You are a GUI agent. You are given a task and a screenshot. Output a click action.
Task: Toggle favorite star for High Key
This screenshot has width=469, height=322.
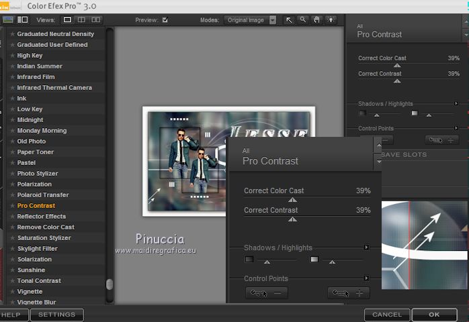[x=12, y=55]
